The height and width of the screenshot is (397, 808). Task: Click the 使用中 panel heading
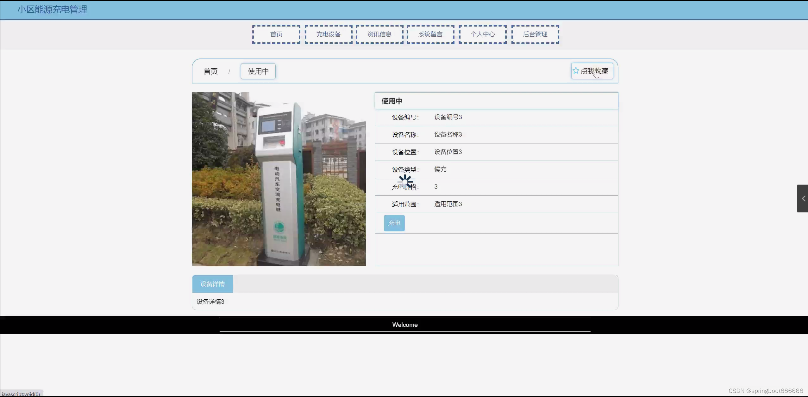[391, 101]
